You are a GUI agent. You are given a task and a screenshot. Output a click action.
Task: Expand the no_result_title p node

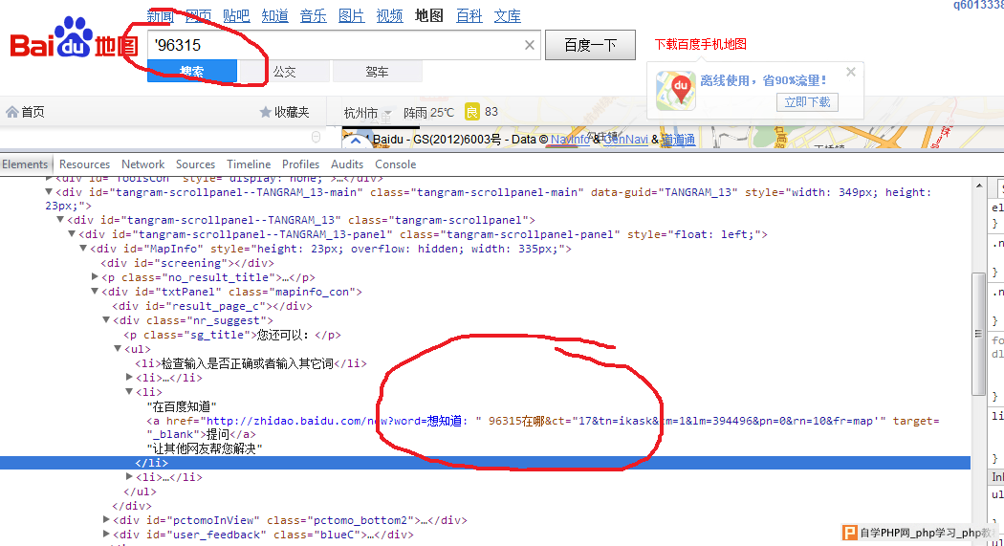click(95, 276)
